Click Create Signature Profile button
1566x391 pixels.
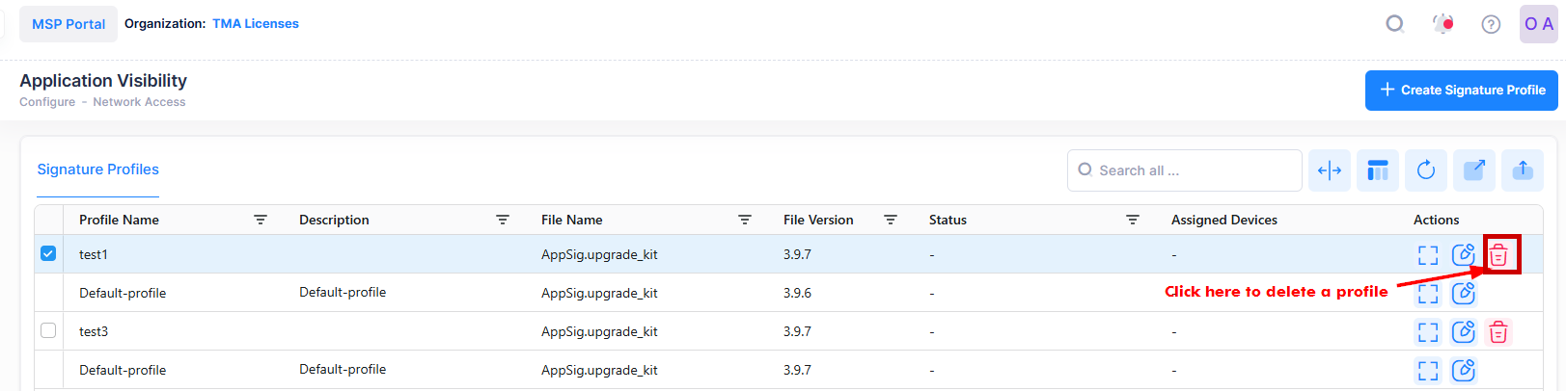[x=1461, y=90]
